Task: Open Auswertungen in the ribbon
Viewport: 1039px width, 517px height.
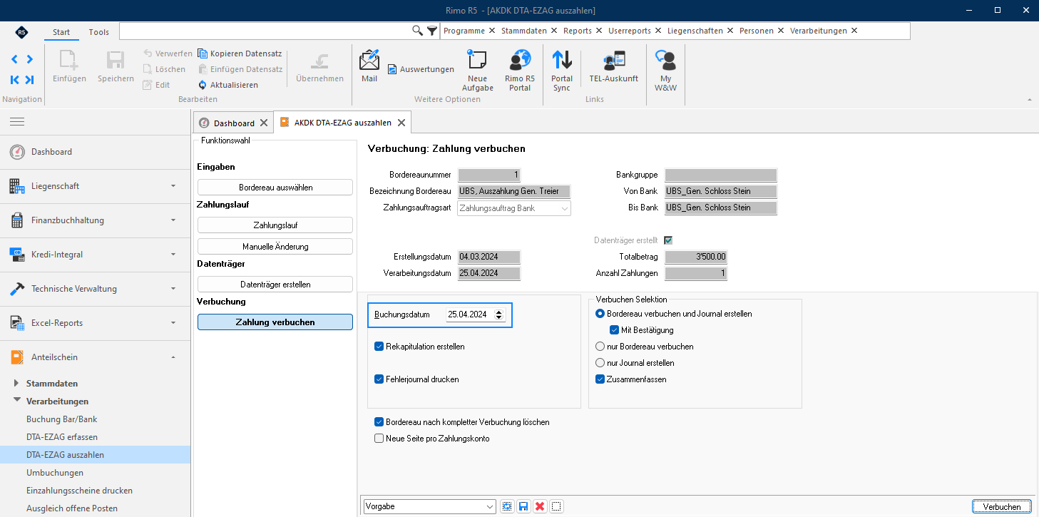Action: 421,69
